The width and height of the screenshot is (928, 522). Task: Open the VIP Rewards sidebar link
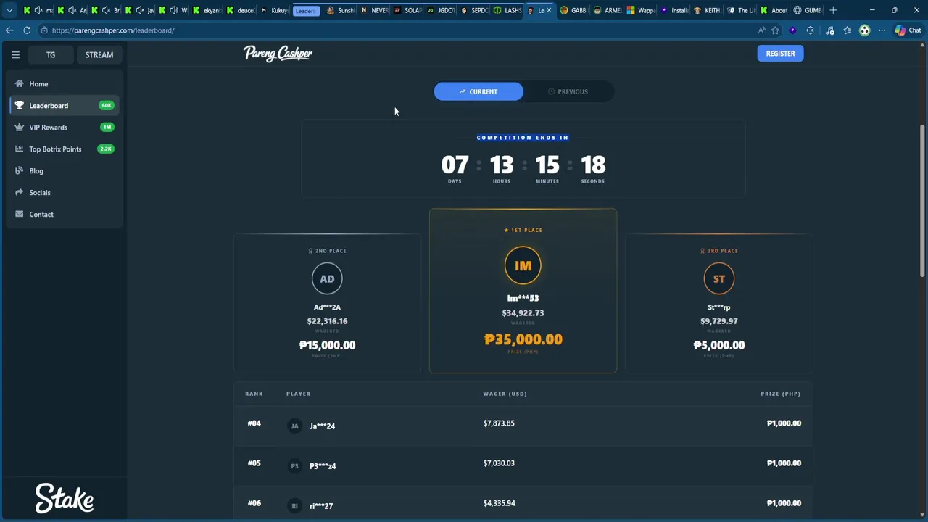65,128
